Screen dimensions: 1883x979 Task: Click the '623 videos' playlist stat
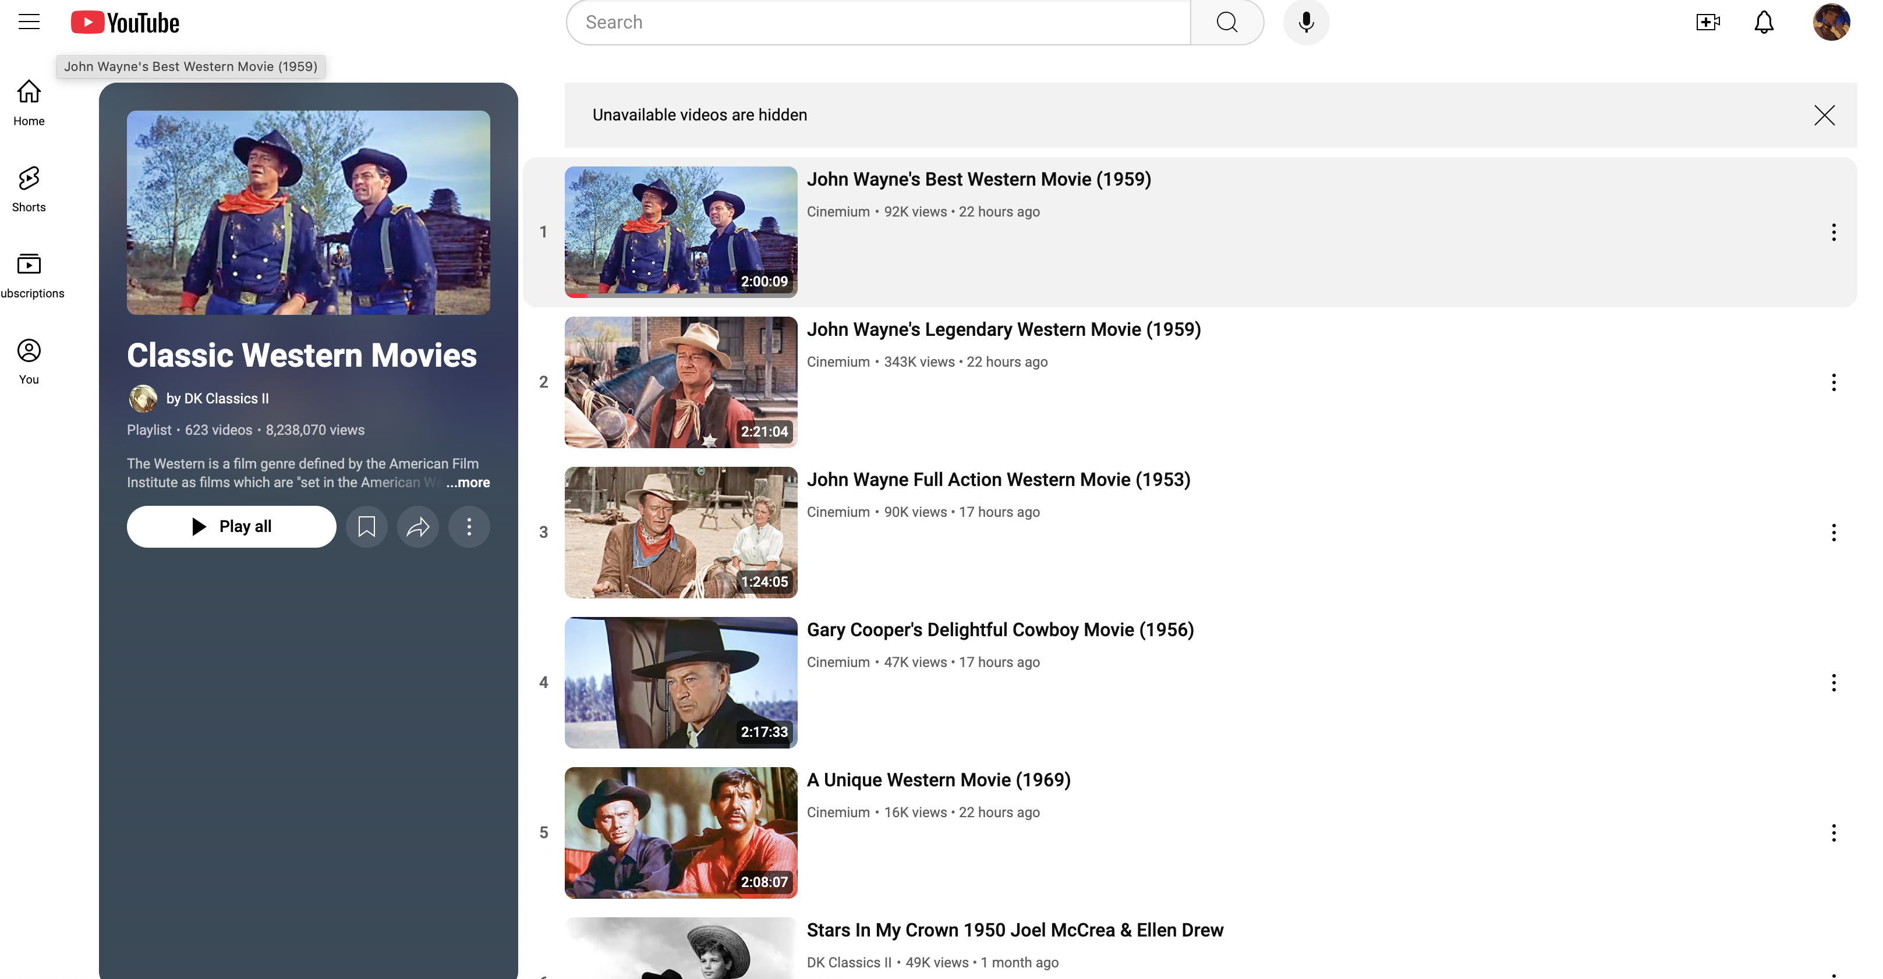218,430
